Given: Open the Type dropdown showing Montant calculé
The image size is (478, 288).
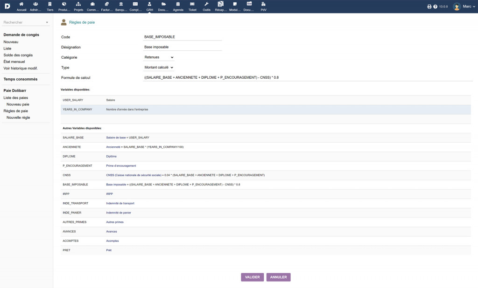Looking at the screenshot, I should coord(159,68).
